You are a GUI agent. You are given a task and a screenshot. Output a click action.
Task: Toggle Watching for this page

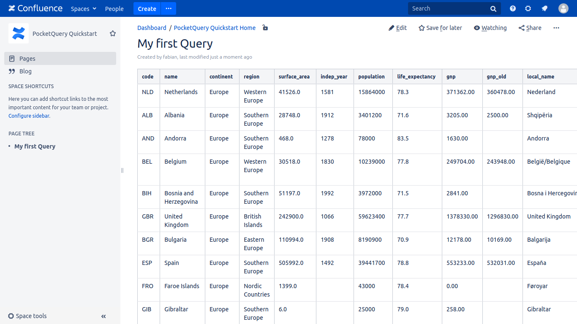pos(490,28)
